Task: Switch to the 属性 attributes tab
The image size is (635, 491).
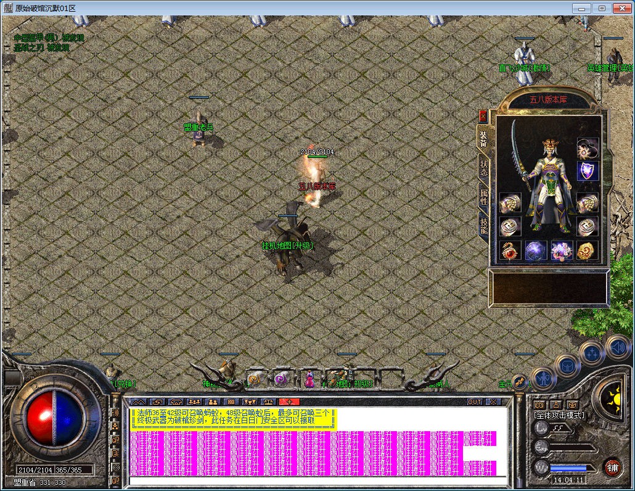Action: (483, 197)
